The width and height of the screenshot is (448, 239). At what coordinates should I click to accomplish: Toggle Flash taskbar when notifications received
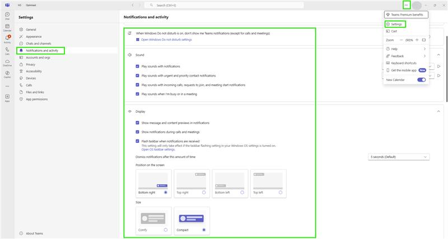point(137,141)
